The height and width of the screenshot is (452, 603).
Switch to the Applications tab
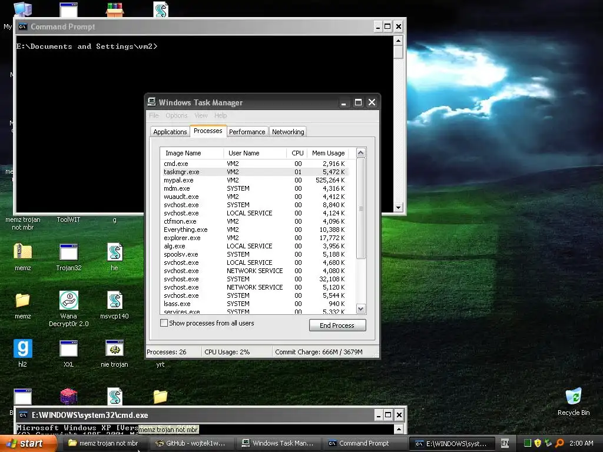170,132
